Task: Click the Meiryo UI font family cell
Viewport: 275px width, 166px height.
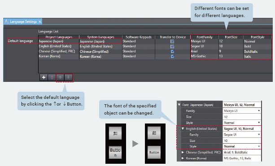Action: [205, 41]
